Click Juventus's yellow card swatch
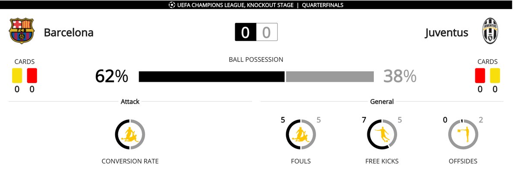Viewport: 518px width, 173px height. click(x=495, y=75)
